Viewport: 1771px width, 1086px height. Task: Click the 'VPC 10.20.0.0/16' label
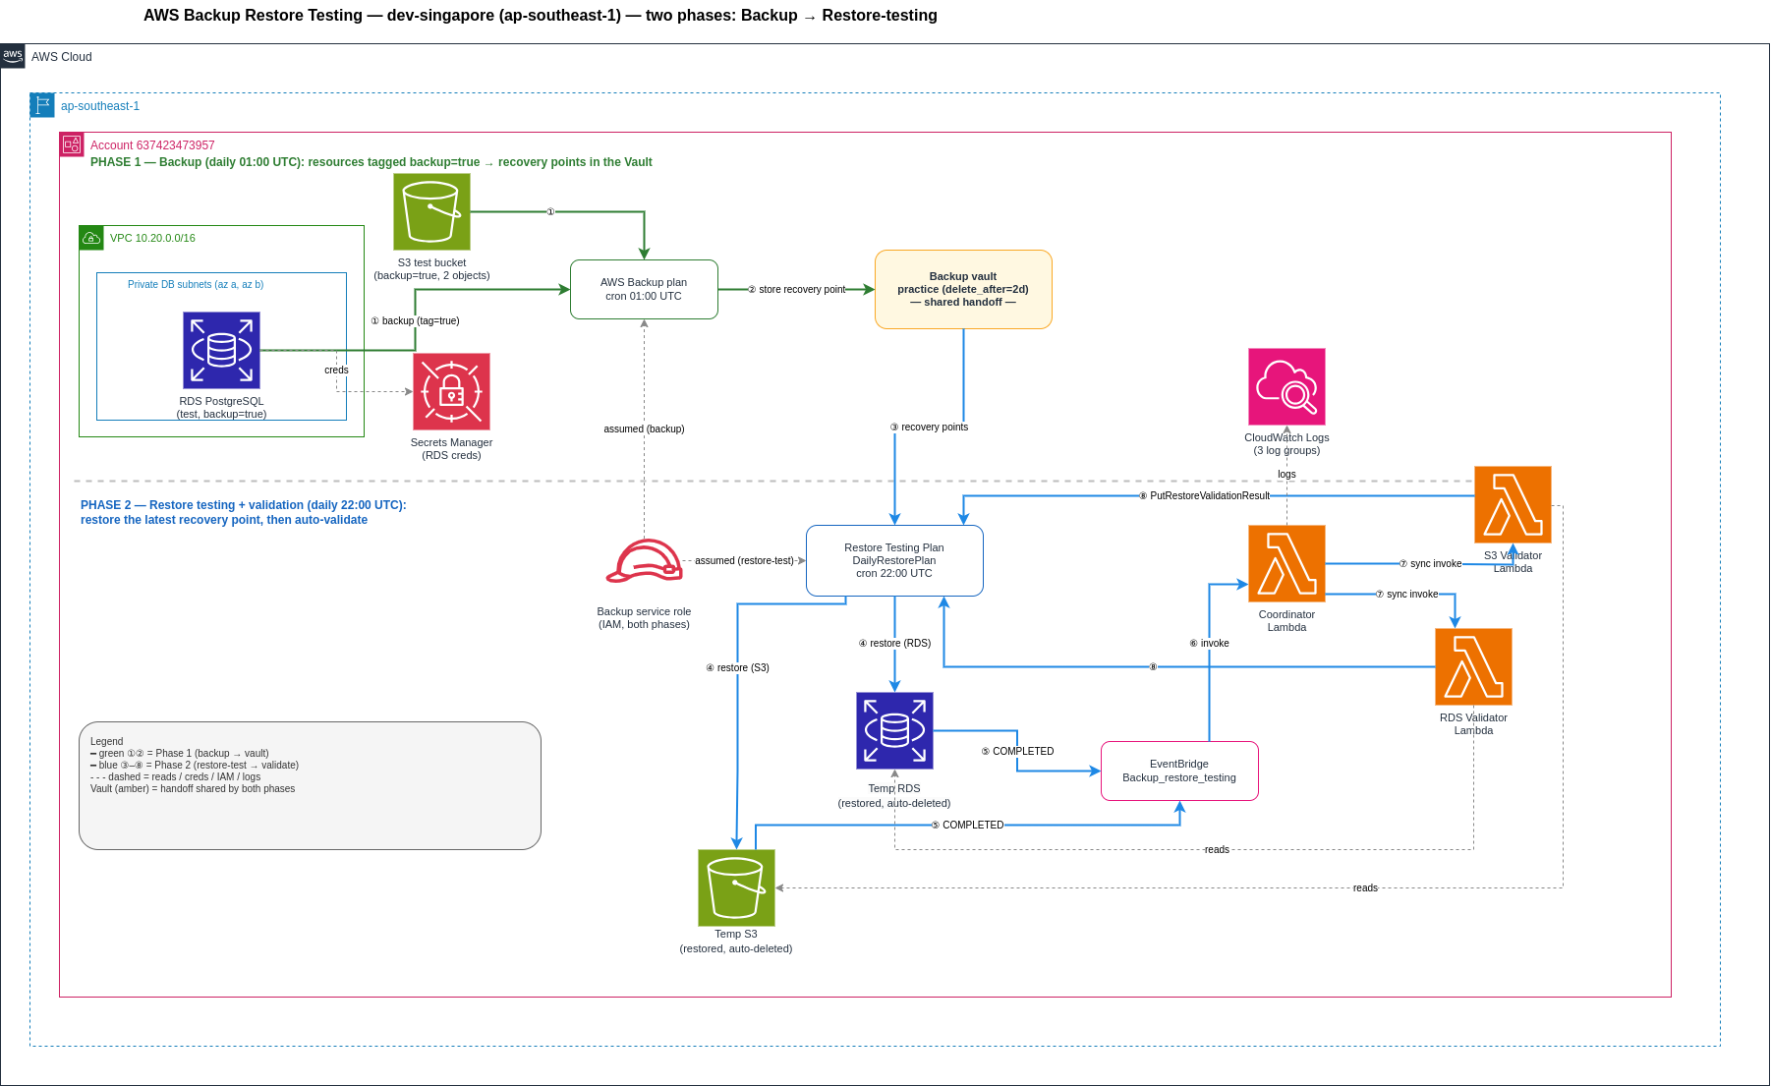(152, 238)
